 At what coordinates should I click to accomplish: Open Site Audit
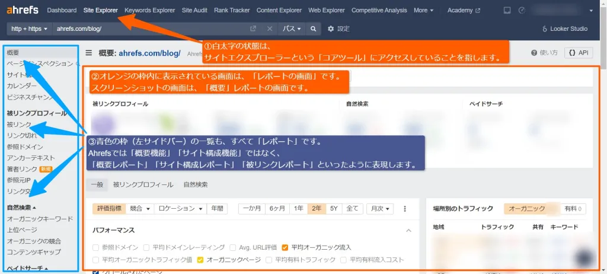pyautogui.click(x=194, y=11)
